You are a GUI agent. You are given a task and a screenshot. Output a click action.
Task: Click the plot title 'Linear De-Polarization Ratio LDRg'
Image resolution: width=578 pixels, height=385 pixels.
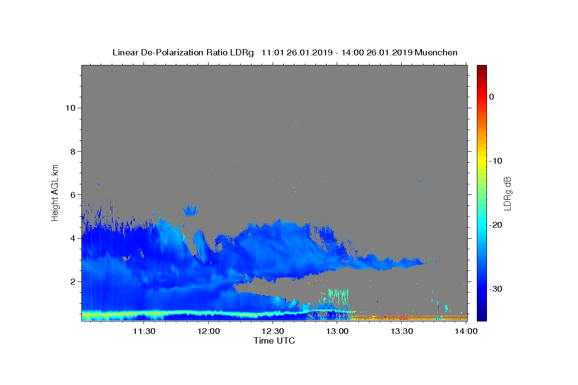coord(183,52)
